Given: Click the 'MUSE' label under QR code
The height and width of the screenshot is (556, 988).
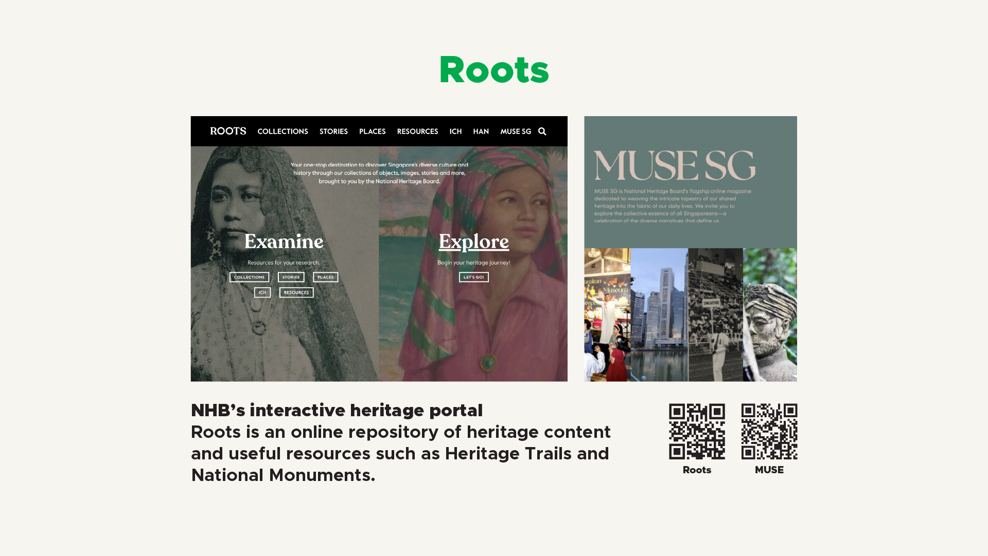Looking at the screenshot, I should point(769,470).
